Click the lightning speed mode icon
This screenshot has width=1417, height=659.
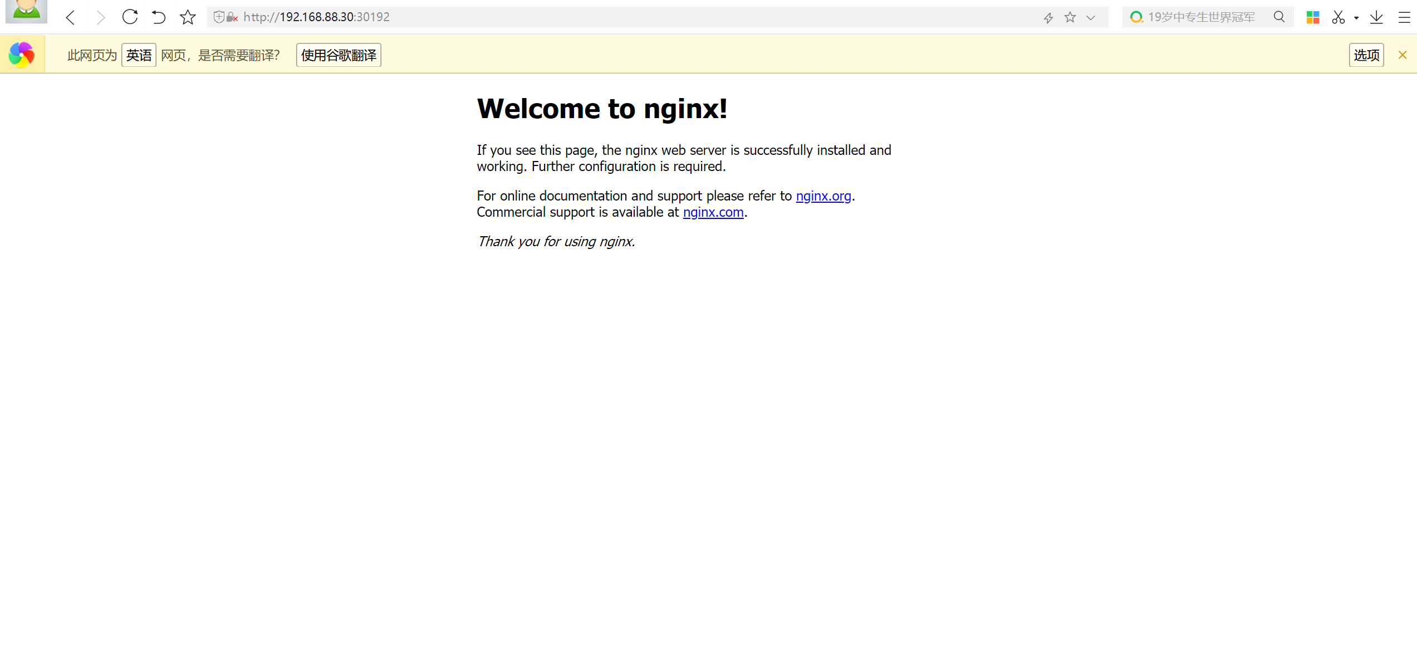[1048, 18]
